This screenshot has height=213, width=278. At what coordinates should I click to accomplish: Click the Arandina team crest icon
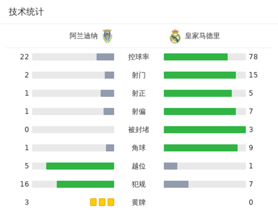[x=107, y=36]
